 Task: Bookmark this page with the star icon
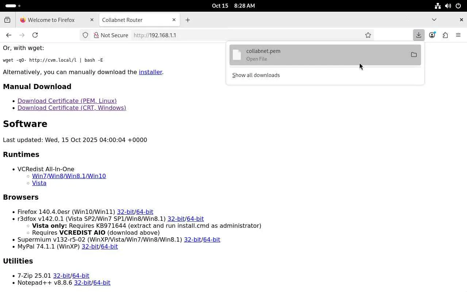pyautogui.click(x=368, y=35)
